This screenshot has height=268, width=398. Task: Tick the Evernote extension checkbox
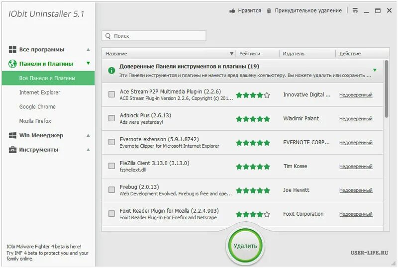coord(111,142)
